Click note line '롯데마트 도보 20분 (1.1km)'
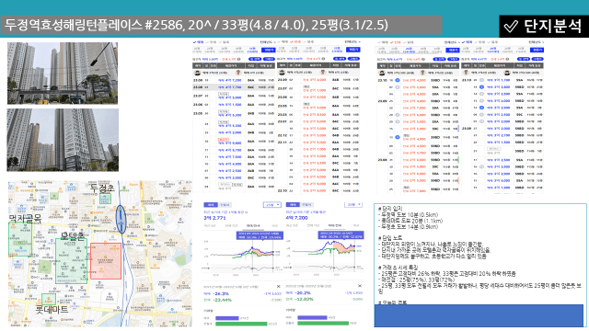The image size is (589, 331). tap(410, 221)
